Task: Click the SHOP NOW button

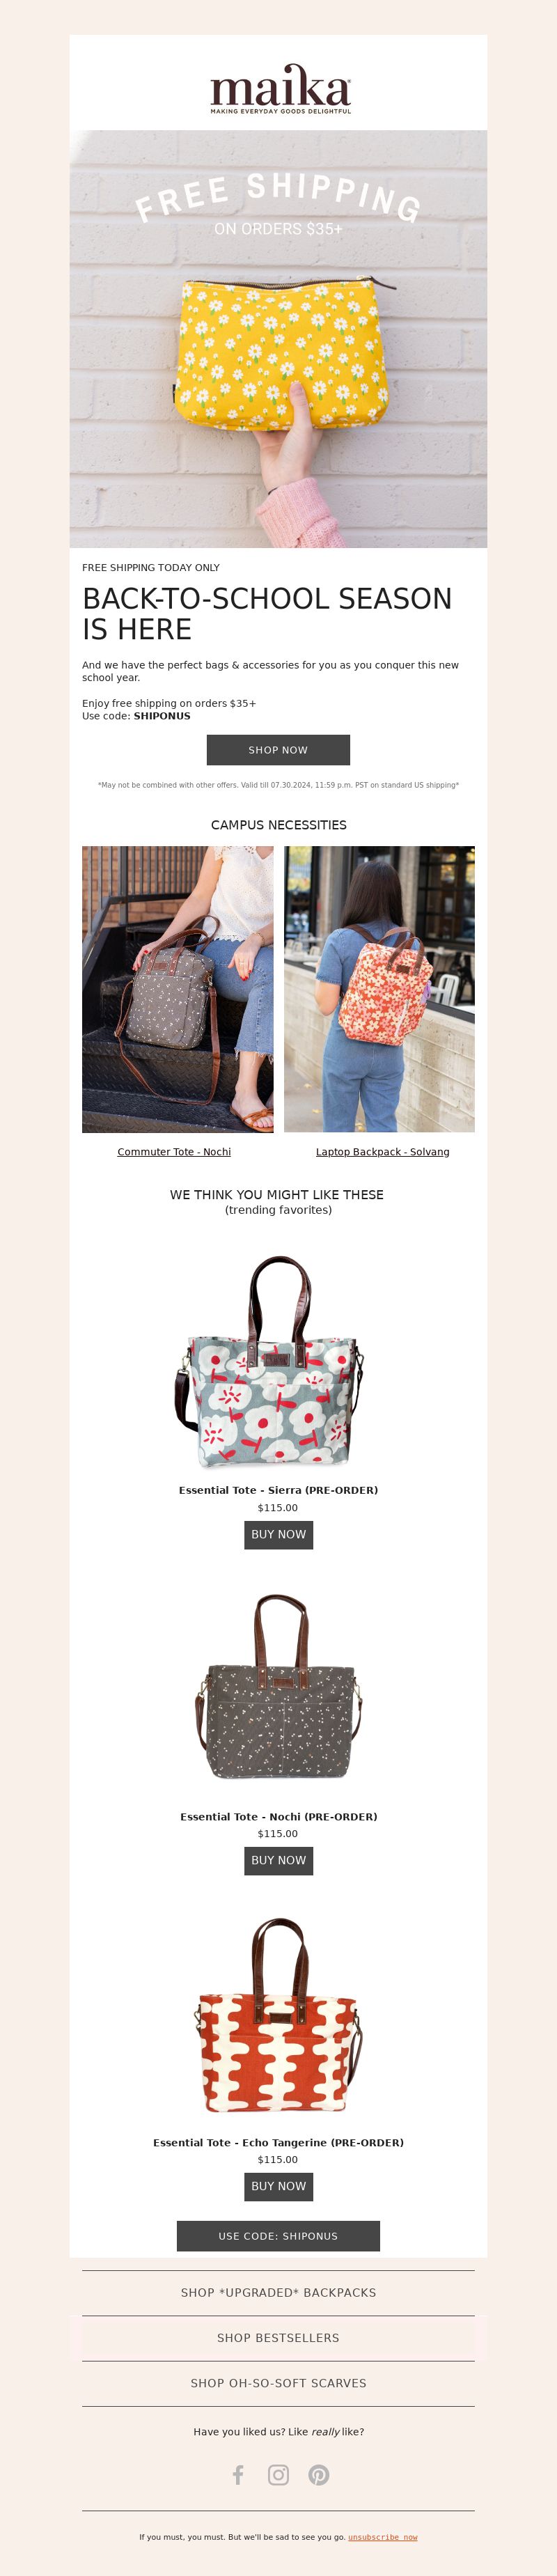Action: (x=278, y=750)
